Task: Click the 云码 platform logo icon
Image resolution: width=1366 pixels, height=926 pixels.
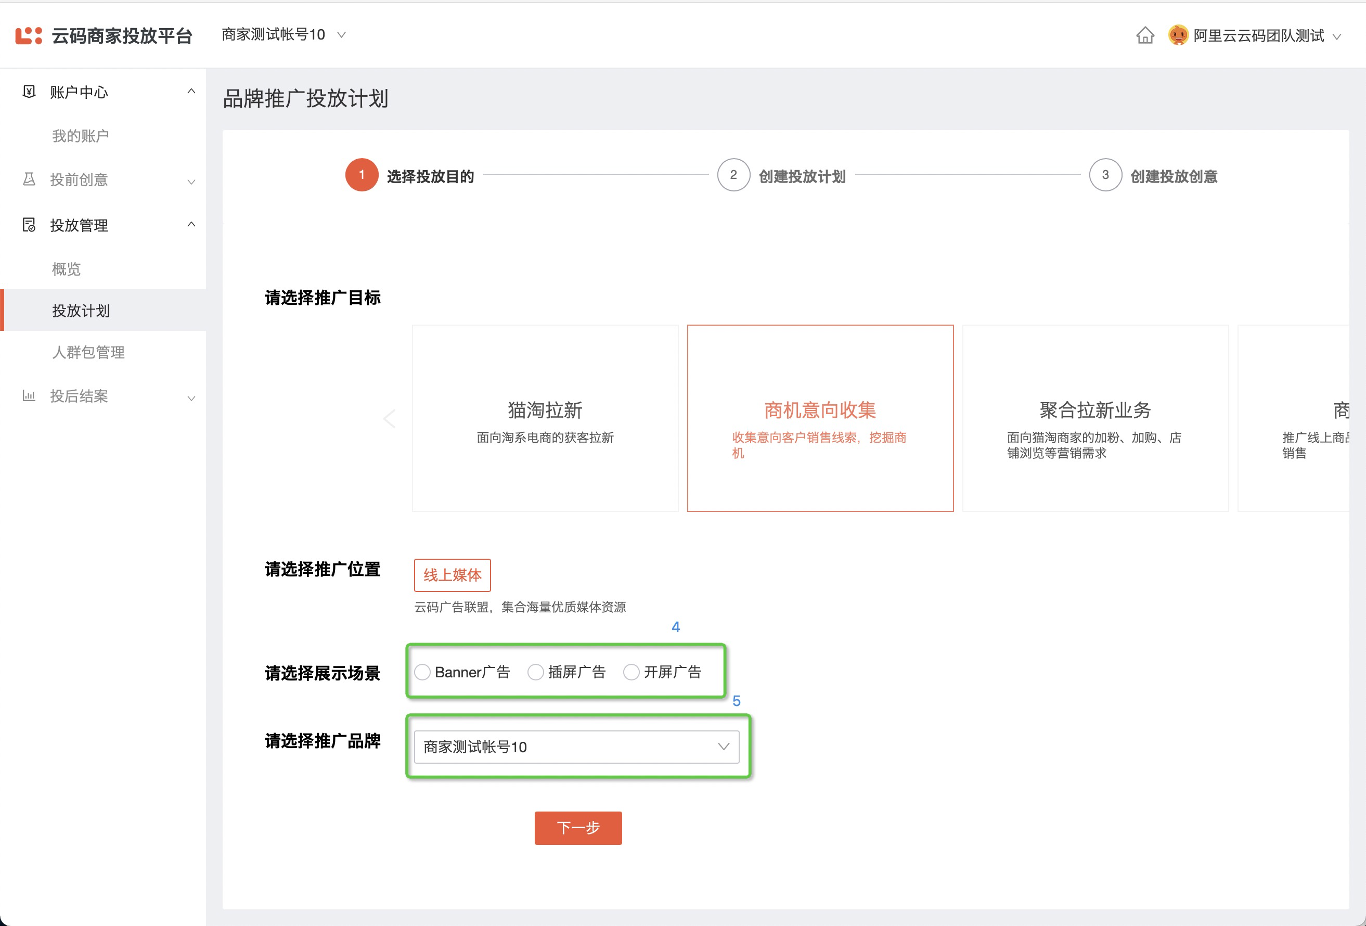Action: [28, 35]
